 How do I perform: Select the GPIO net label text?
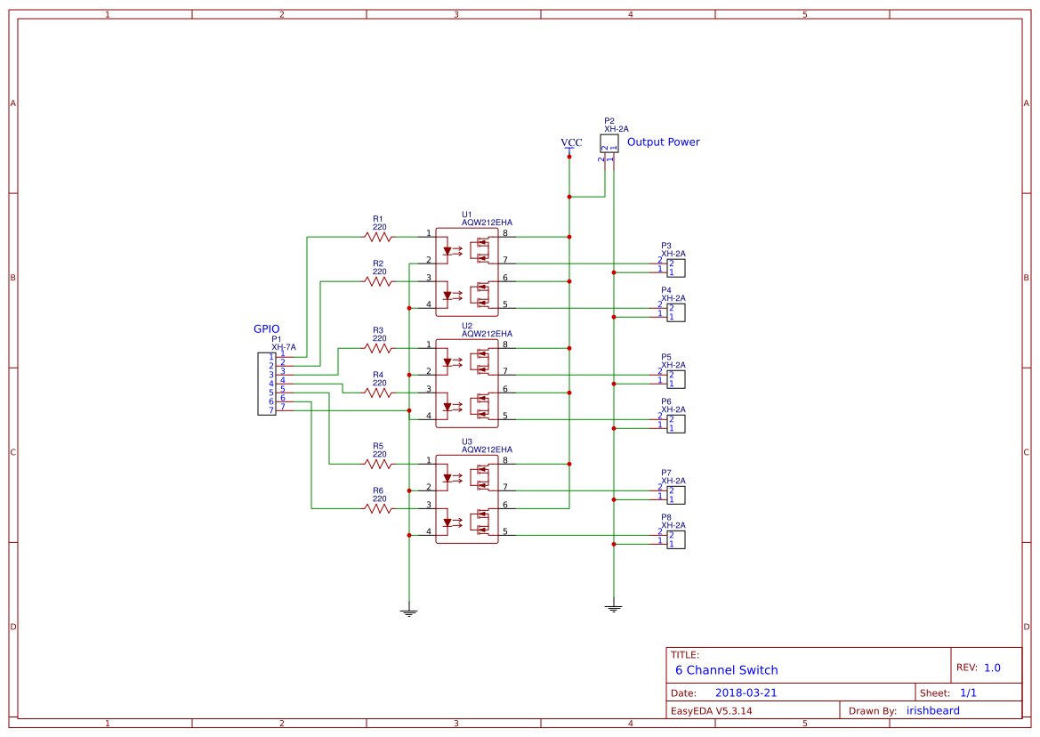267,328
